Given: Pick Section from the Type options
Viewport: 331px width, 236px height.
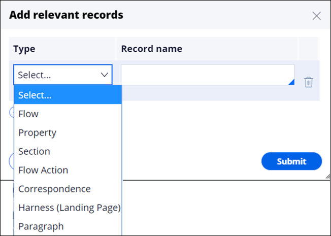Looking at the screenshot, I should tap(34, 151).
